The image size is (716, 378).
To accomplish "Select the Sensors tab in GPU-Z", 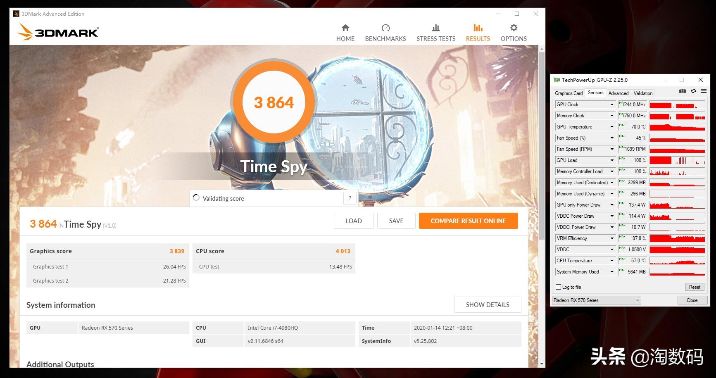I will (595, 93).
